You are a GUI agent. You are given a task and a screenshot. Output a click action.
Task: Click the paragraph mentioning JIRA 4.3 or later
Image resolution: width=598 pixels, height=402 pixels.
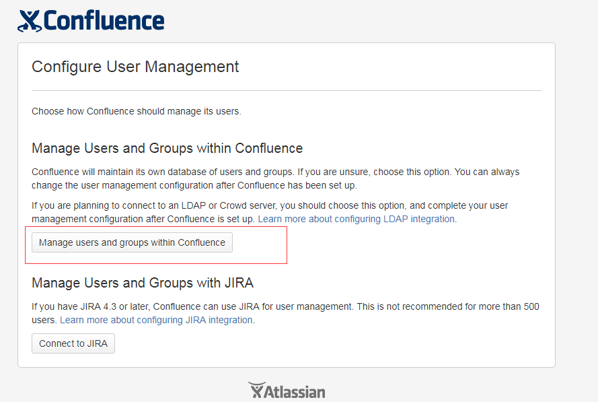coord(285,313)
